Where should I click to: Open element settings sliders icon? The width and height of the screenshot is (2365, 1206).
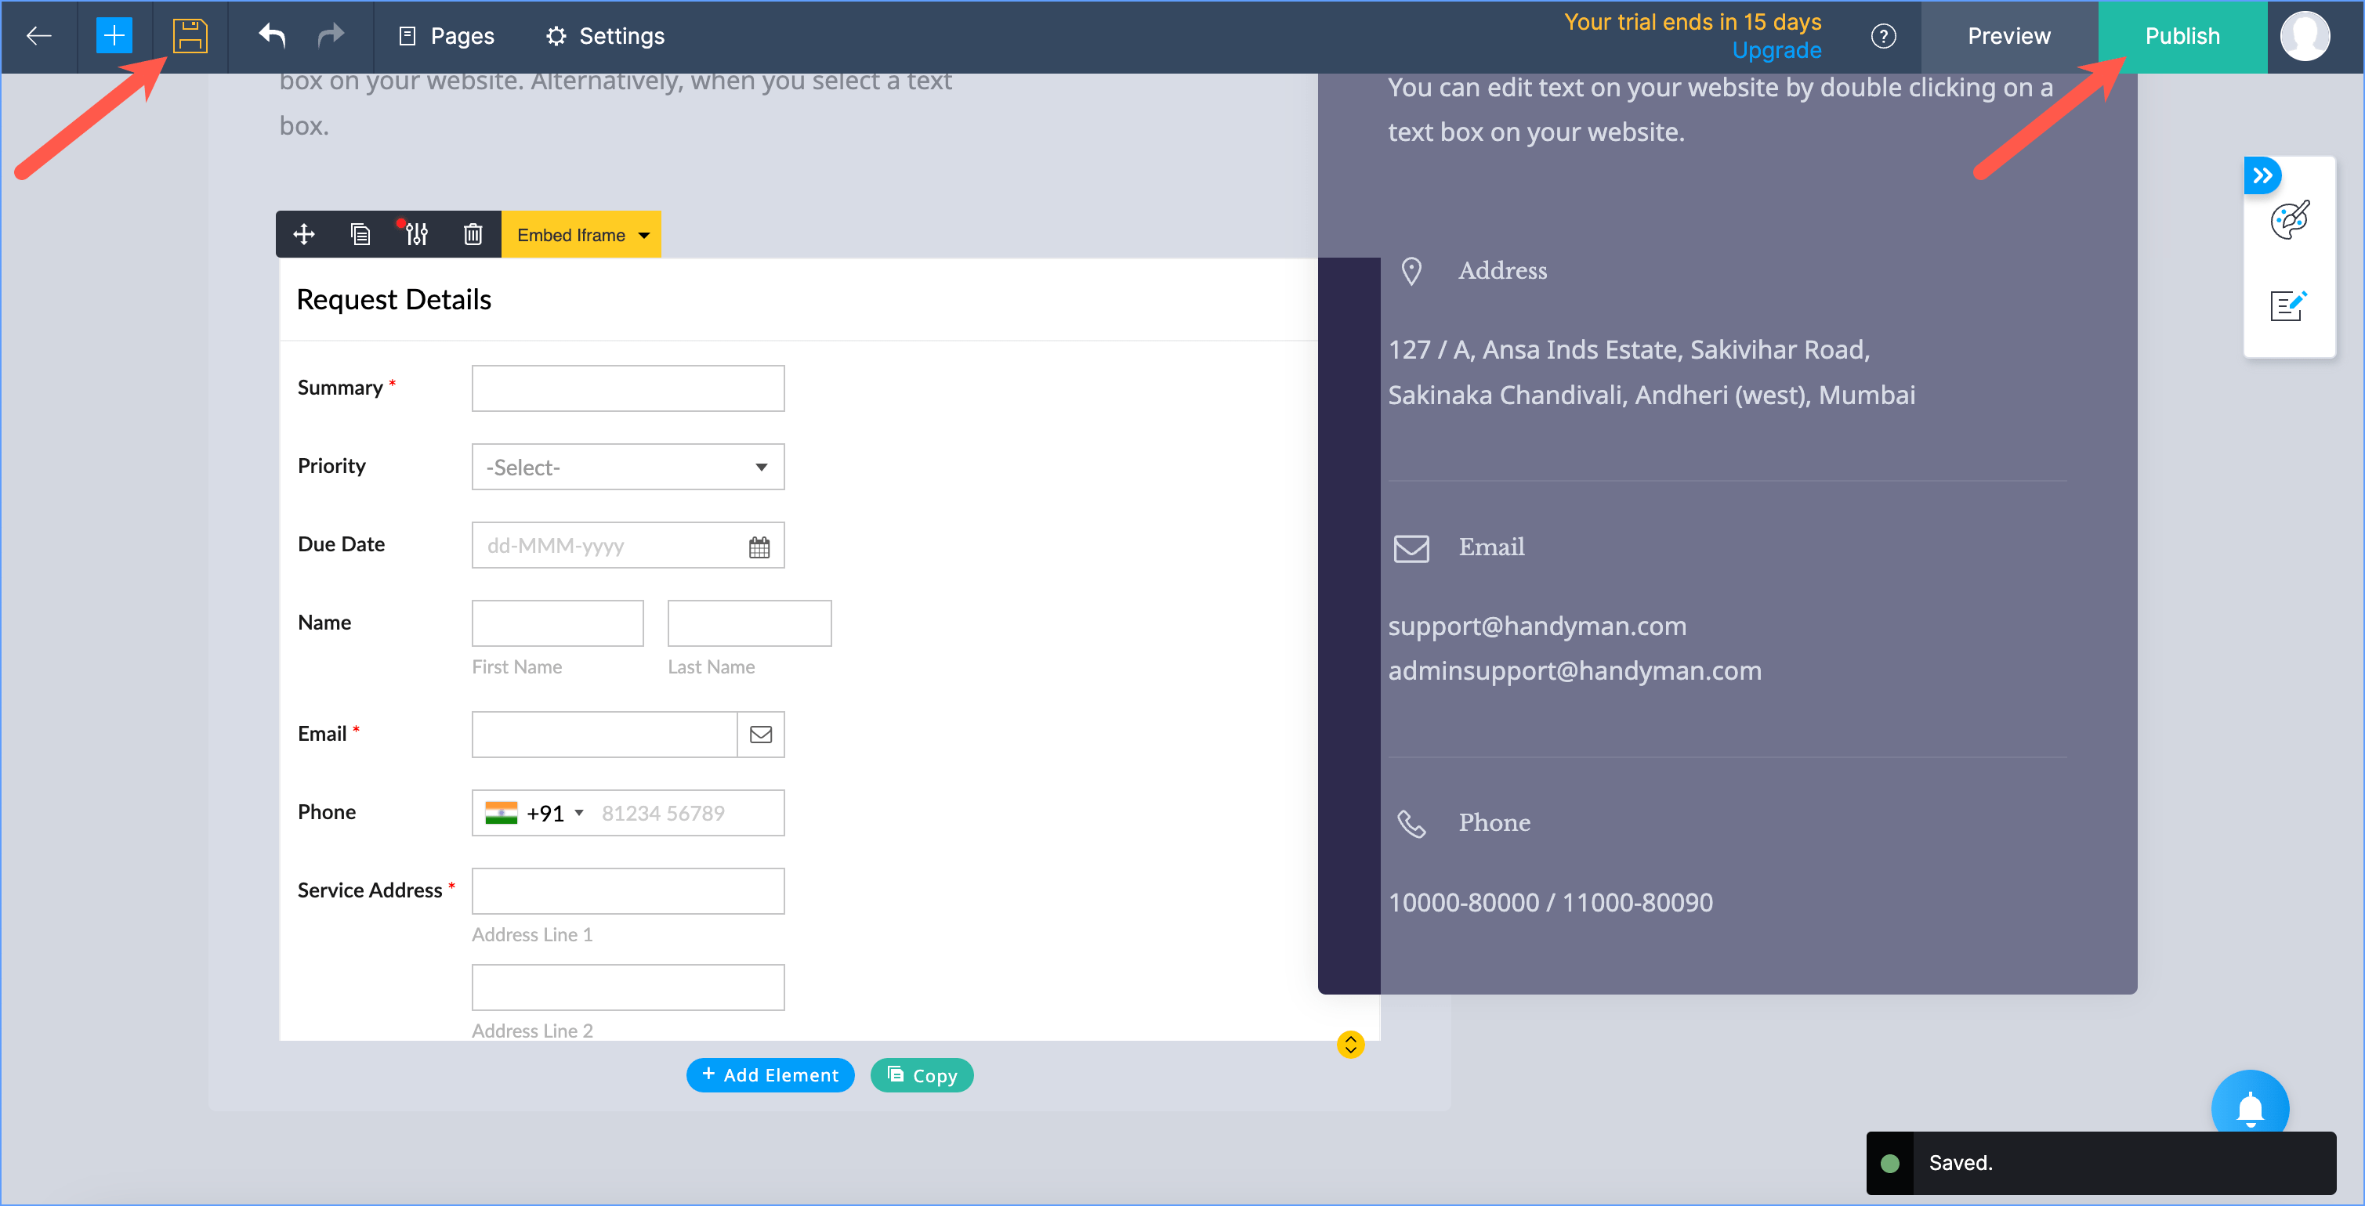(416, 234)
